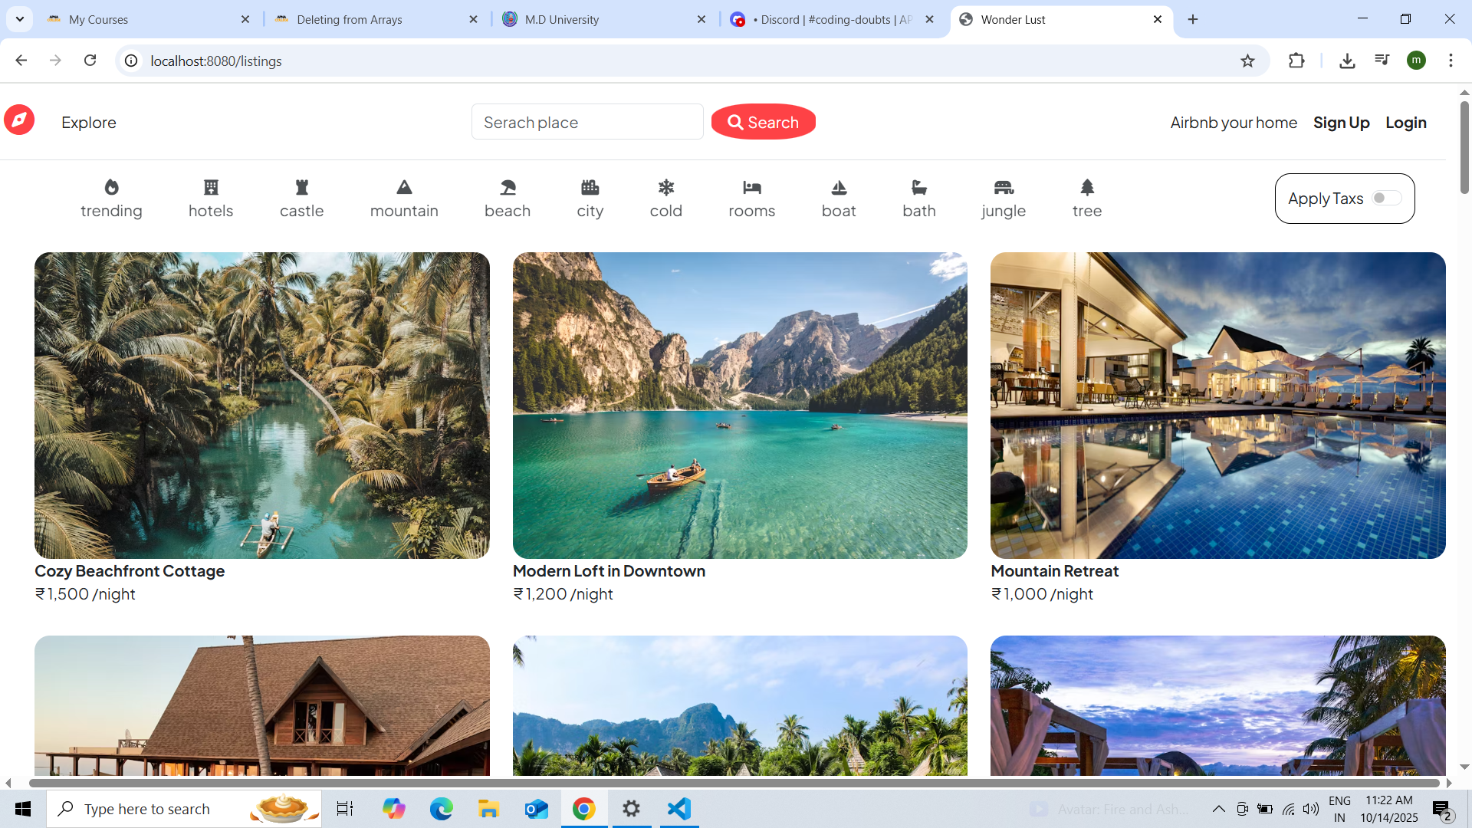Open a new browser tab
This screenshot has width=1472, height=828.
1193,20
